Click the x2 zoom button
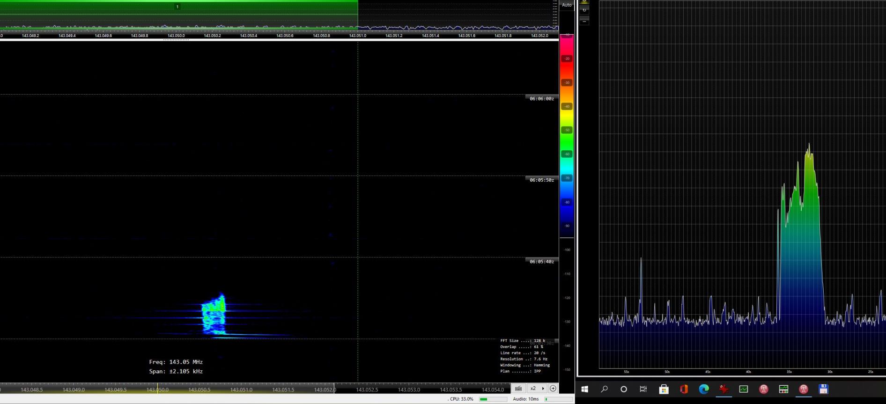Viewport: 886px width, 404px height. (533, 388)
